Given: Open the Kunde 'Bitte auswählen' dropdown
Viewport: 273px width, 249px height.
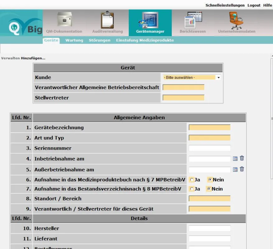Looking at the screenshot, I should coord(192,78).
